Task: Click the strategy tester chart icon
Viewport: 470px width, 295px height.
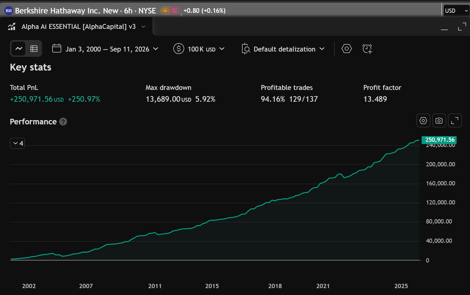Action: (12, 27)
